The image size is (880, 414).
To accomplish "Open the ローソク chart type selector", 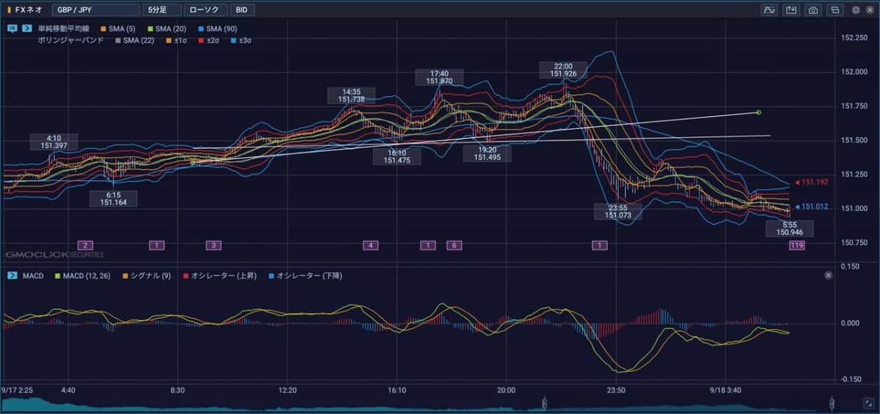I will (205, 10).
